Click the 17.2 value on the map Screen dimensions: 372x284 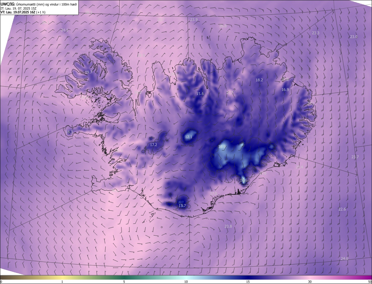tap(153, 145)
